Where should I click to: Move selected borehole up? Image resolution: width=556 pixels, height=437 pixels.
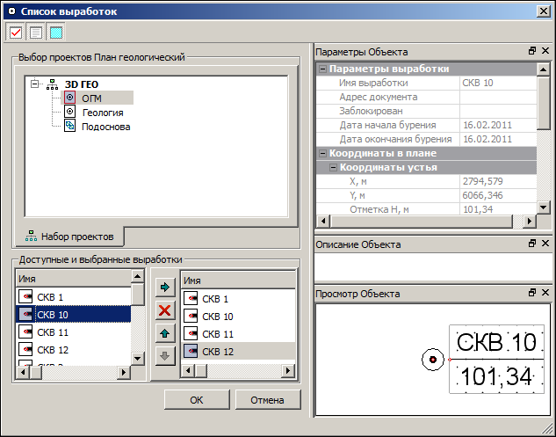coord(165,333)
